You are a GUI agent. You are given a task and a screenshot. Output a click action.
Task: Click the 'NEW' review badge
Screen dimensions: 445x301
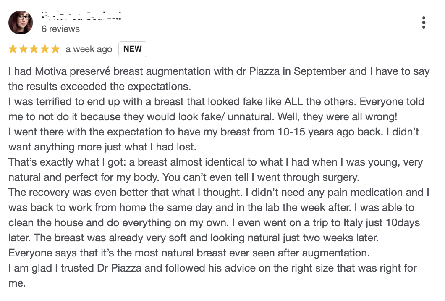[x=133, y=49]
